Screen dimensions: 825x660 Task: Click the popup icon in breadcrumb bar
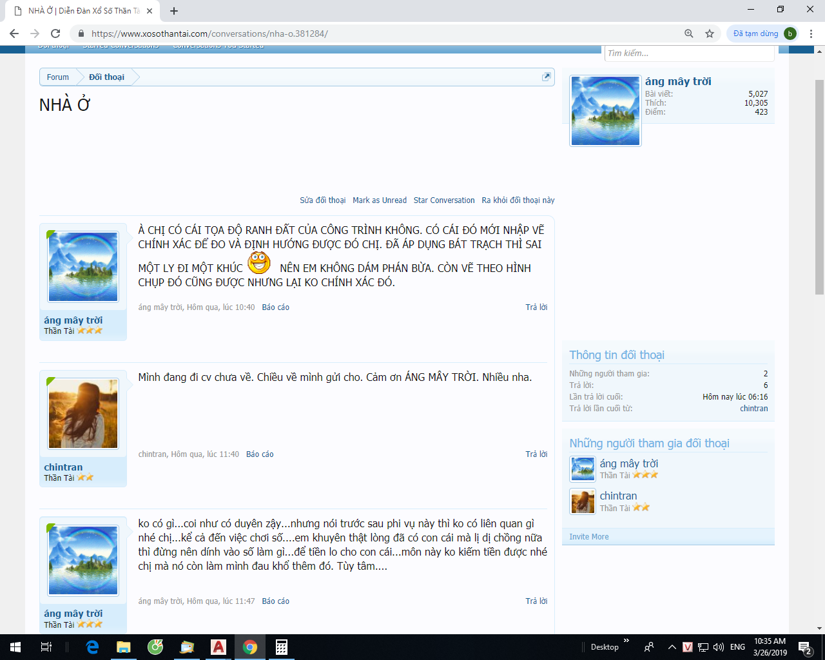546,77
